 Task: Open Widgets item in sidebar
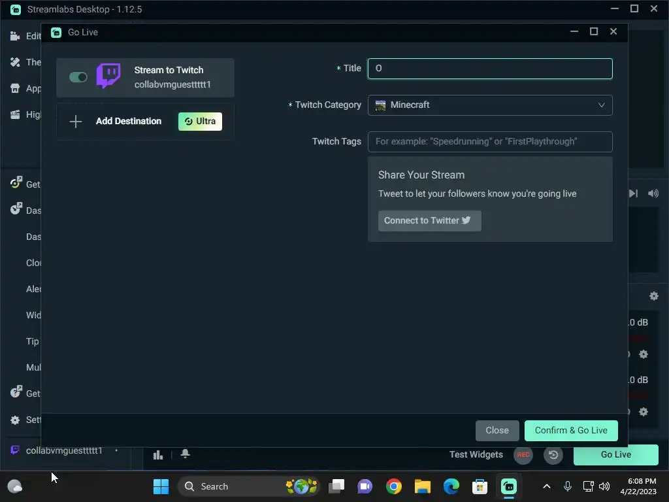(x=33, y=315)
